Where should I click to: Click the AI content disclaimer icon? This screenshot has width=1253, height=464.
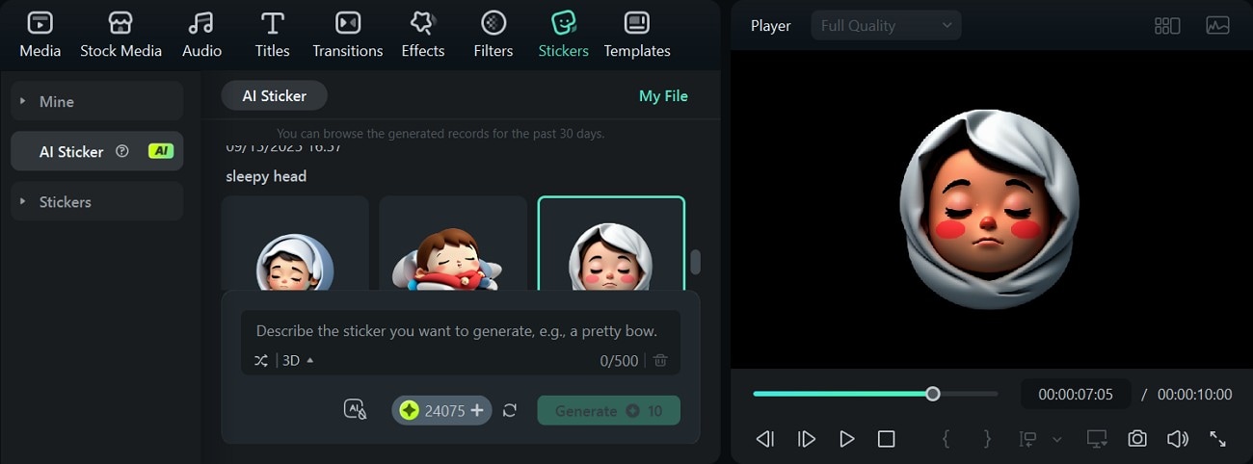pyautogui.click(x=356, y=410)
